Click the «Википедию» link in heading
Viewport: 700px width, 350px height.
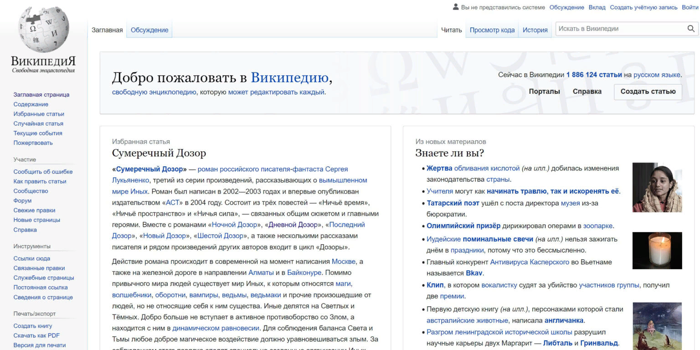pos(289,77)
